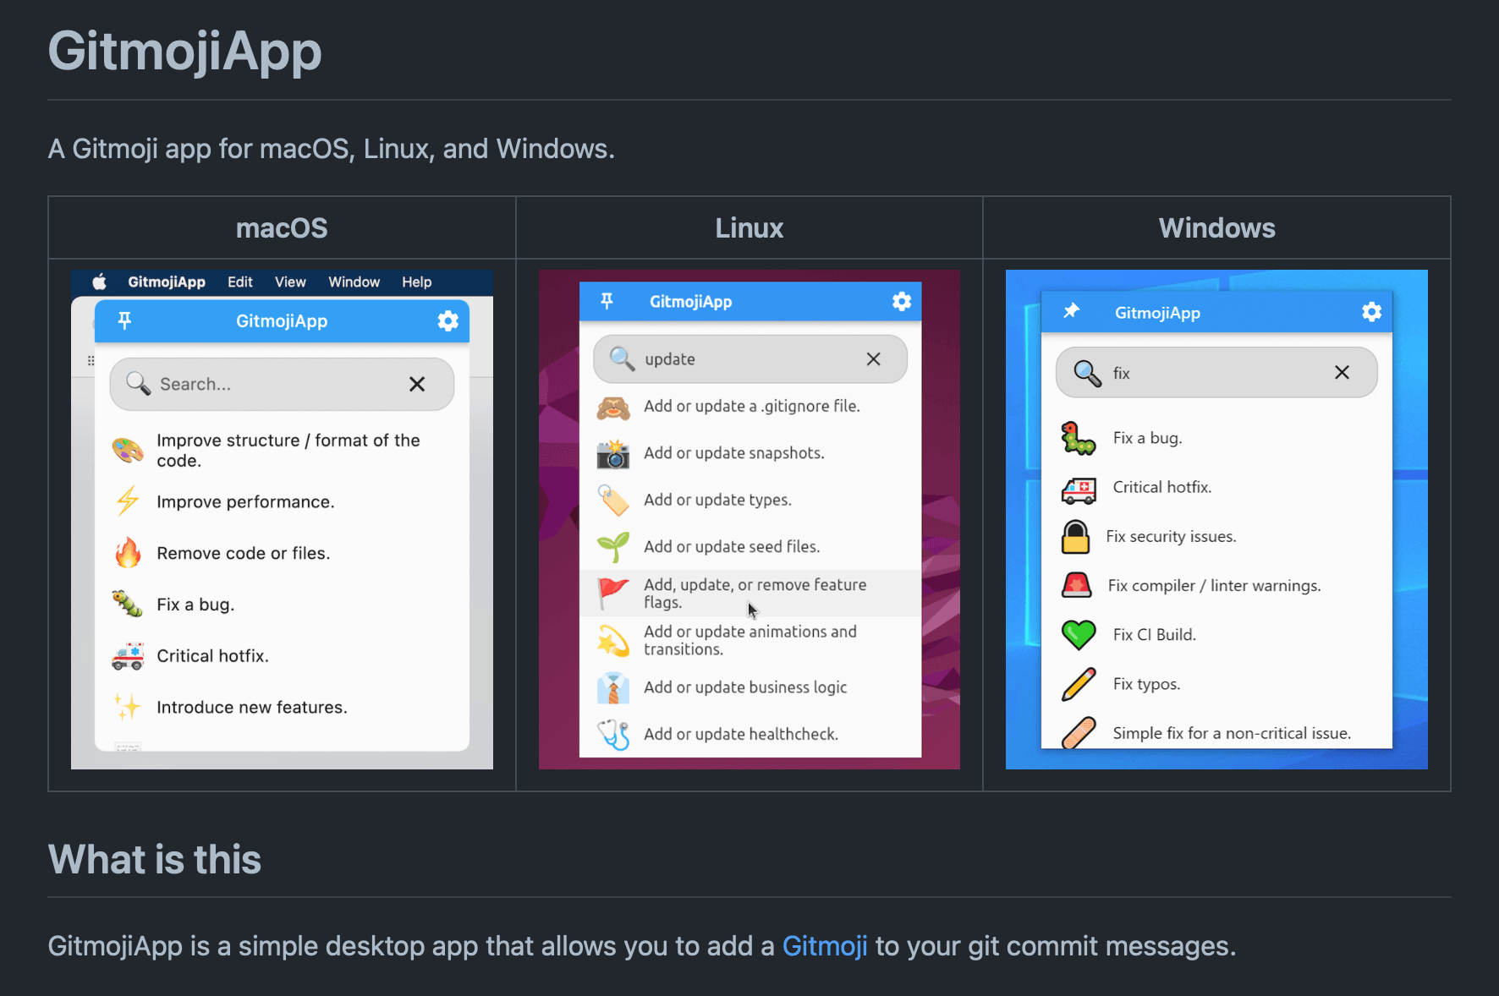The image size is (1499, 996).
Task: Select the camera snapshots emoji
Action: (x=613, y=453)
